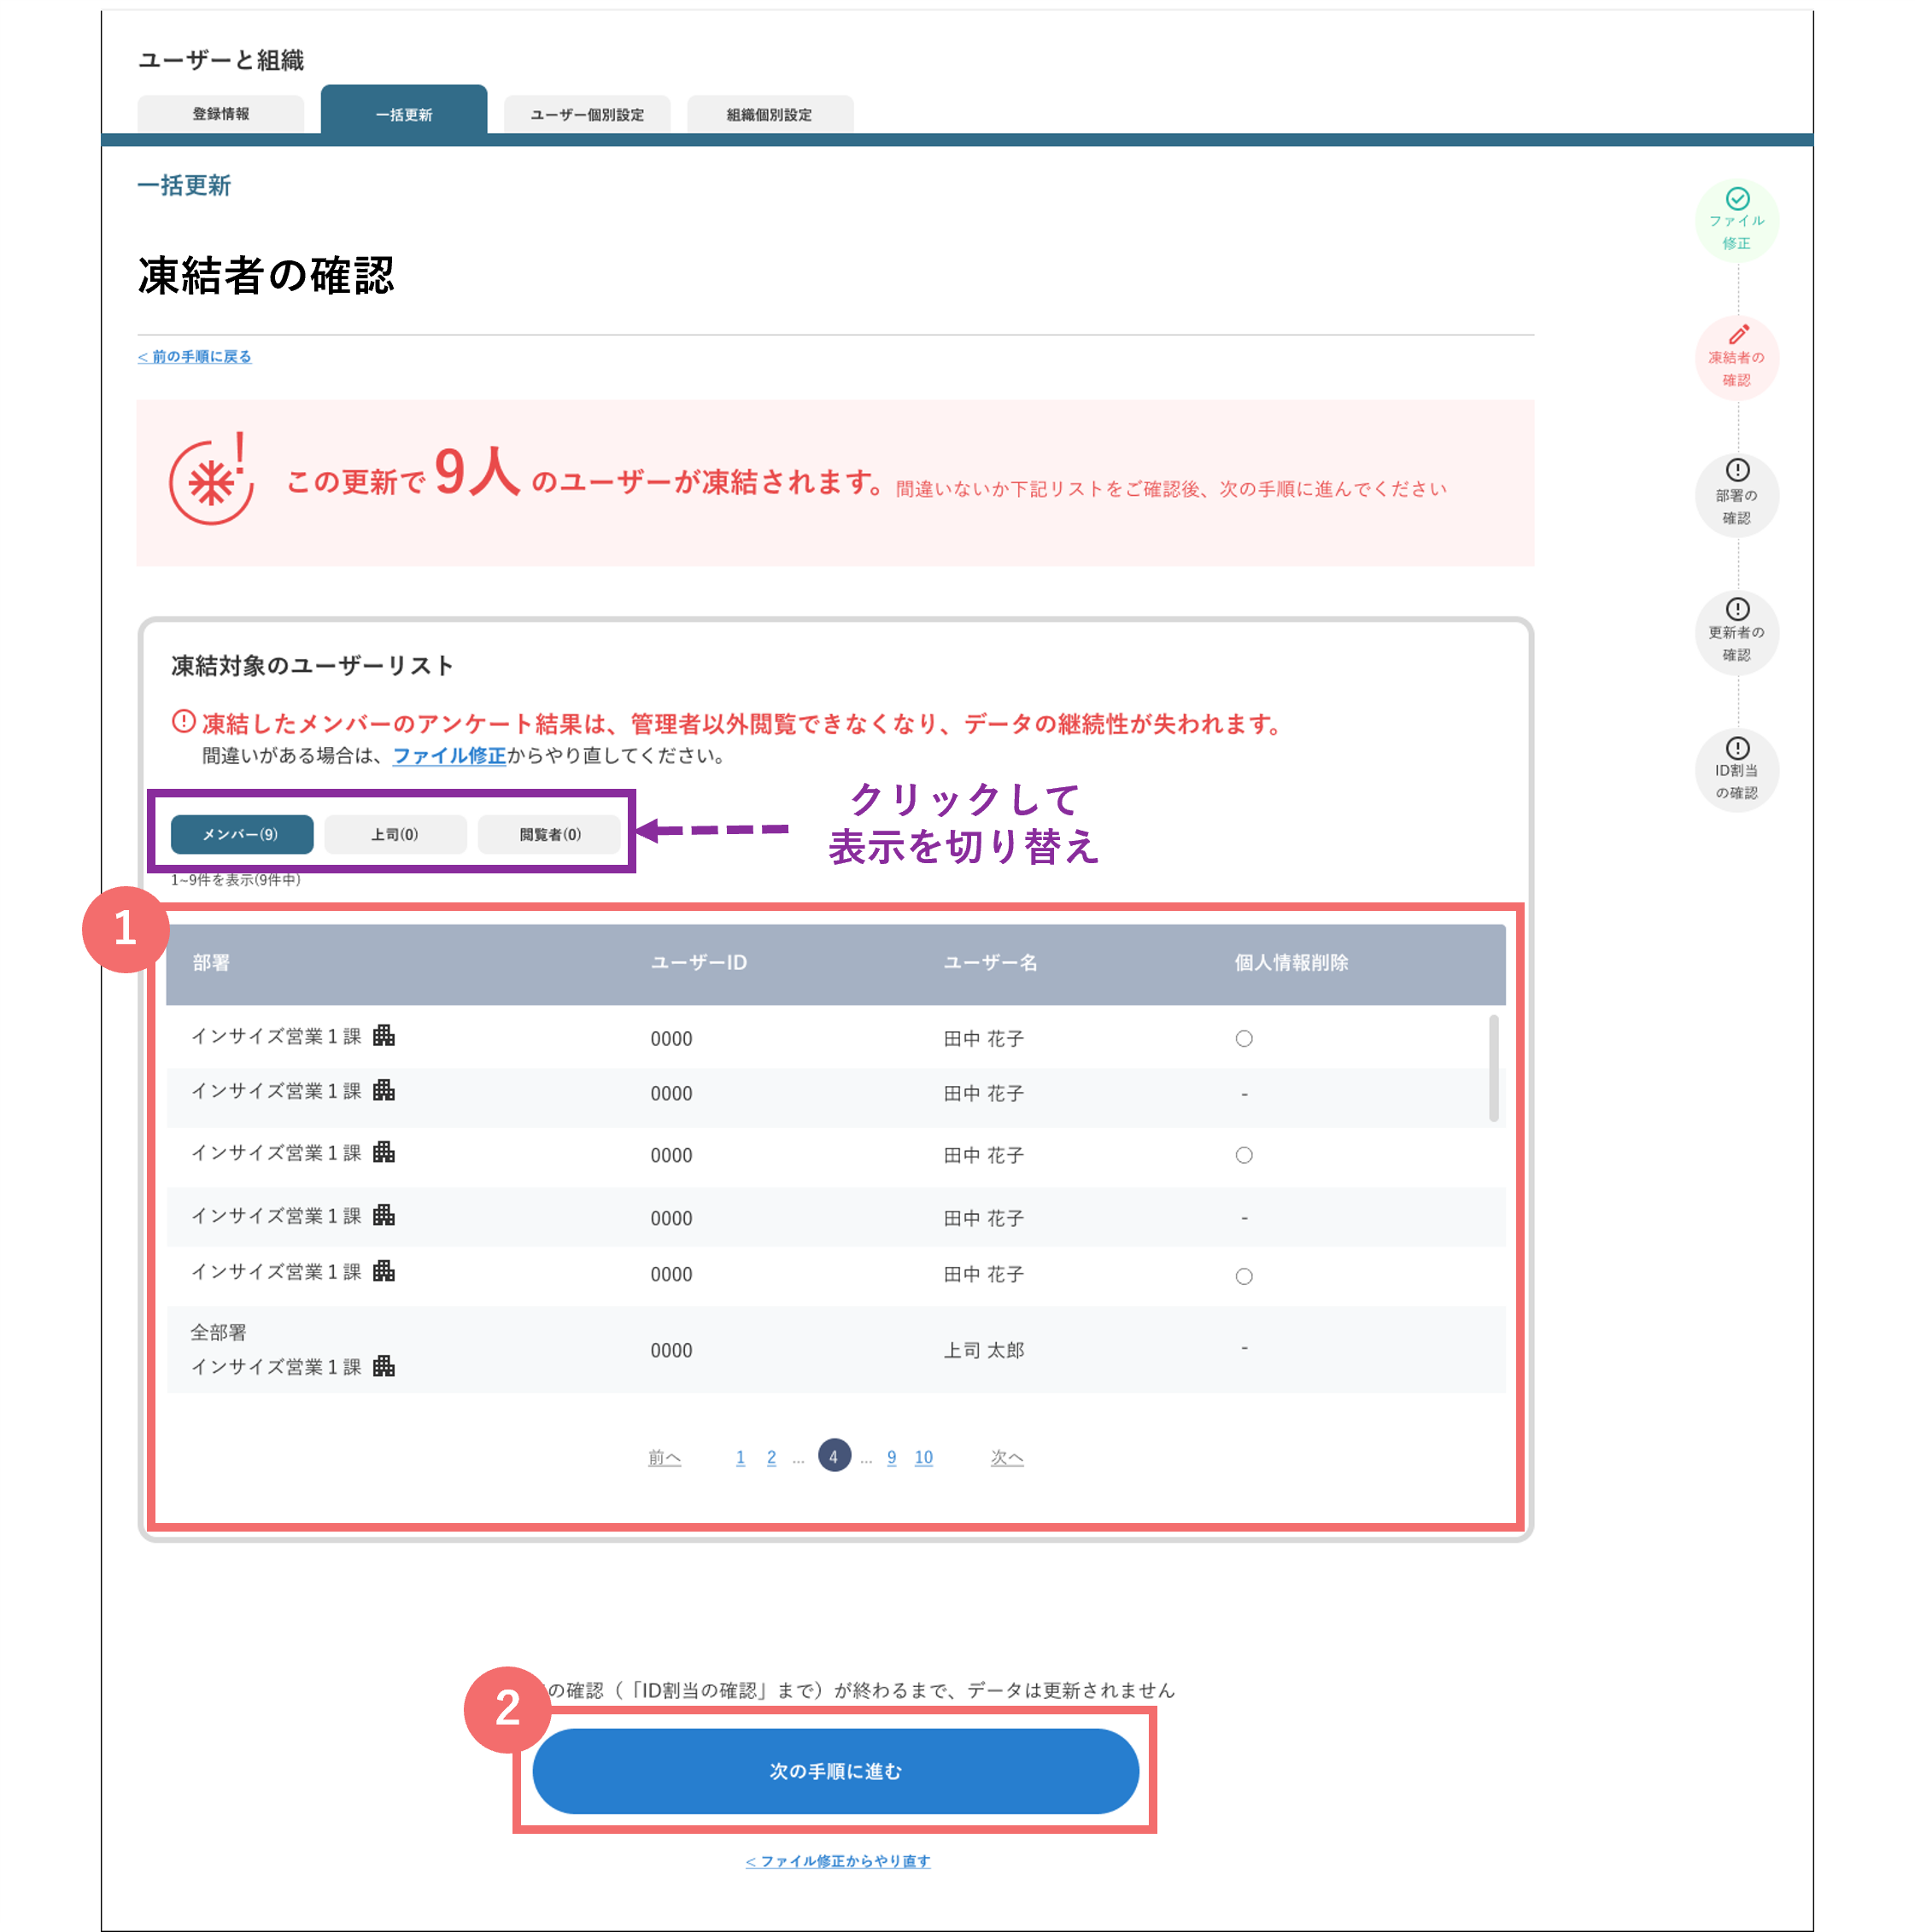
Task: Show the 閲覧者(0) list
Action: point(549,834)
